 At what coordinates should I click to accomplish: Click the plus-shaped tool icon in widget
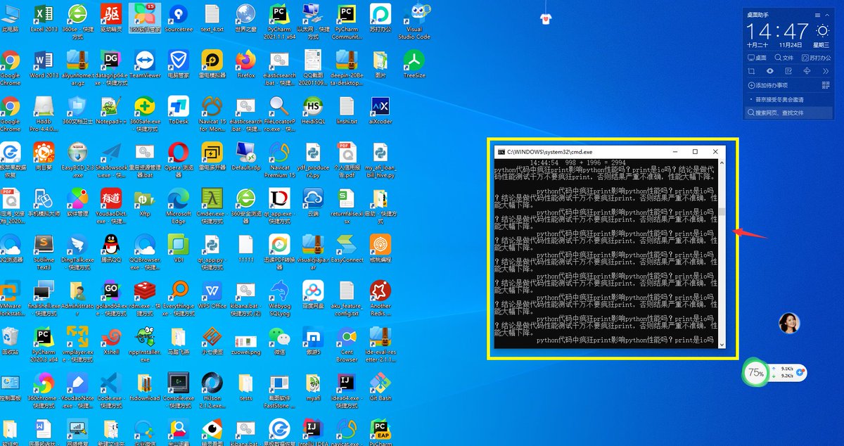tap(807, 71)
